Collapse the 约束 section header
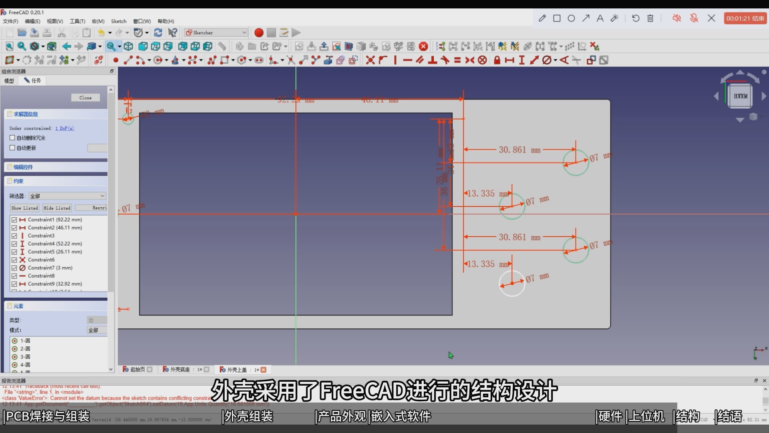The height and width of the screenshot is (433, 769). click(56, 181)
